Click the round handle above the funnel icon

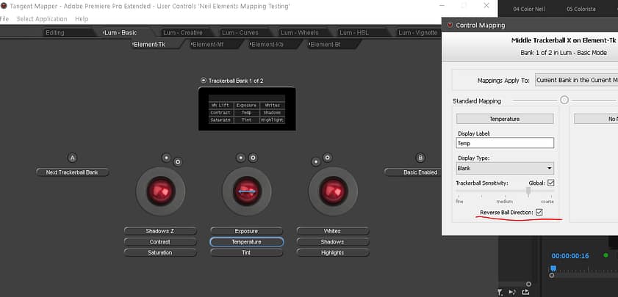point(528,284)
